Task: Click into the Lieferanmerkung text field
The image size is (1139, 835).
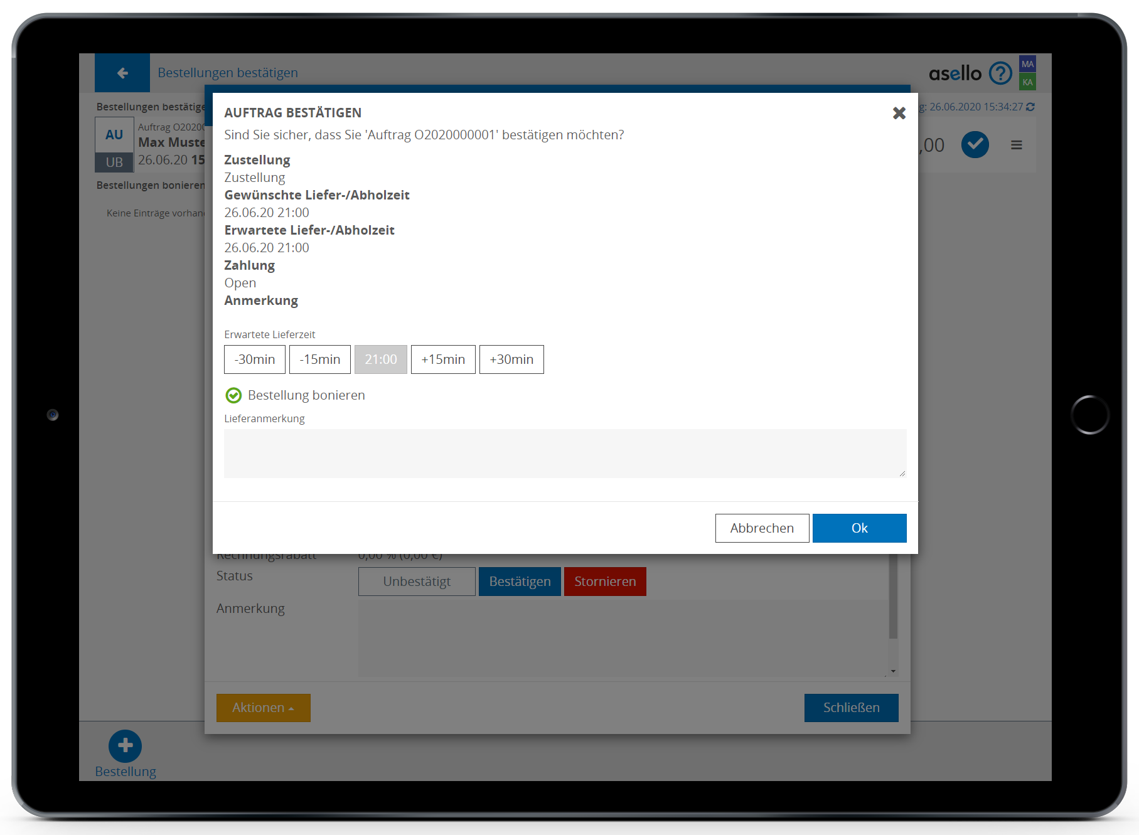Action: pyautogui.click(x=565, y=453)
